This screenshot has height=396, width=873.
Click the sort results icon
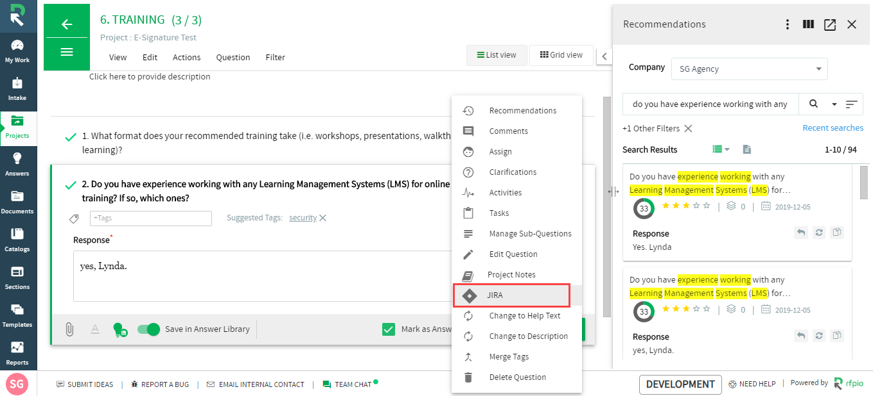coord(852,104)
